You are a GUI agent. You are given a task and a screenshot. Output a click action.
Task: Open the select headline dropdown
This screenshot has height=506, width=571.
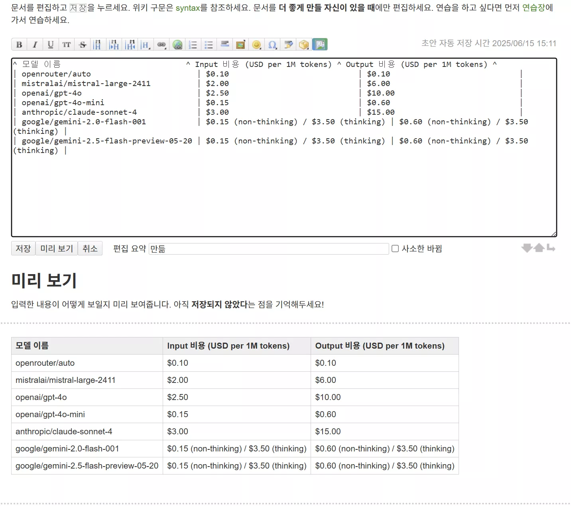pyautogui.click(x=146, y=45)
